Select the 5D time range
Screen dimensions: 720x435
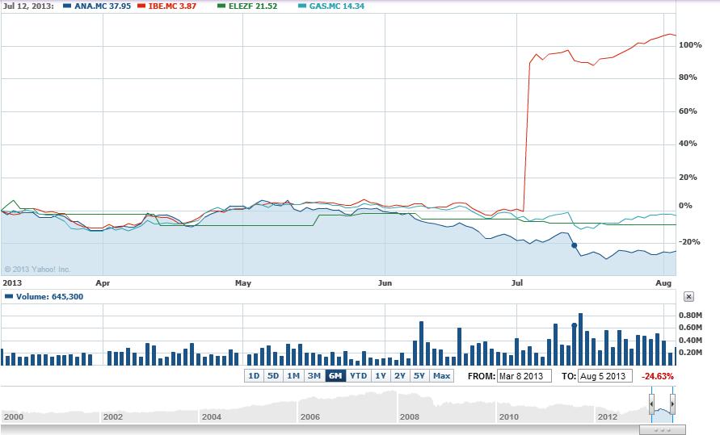273,376
